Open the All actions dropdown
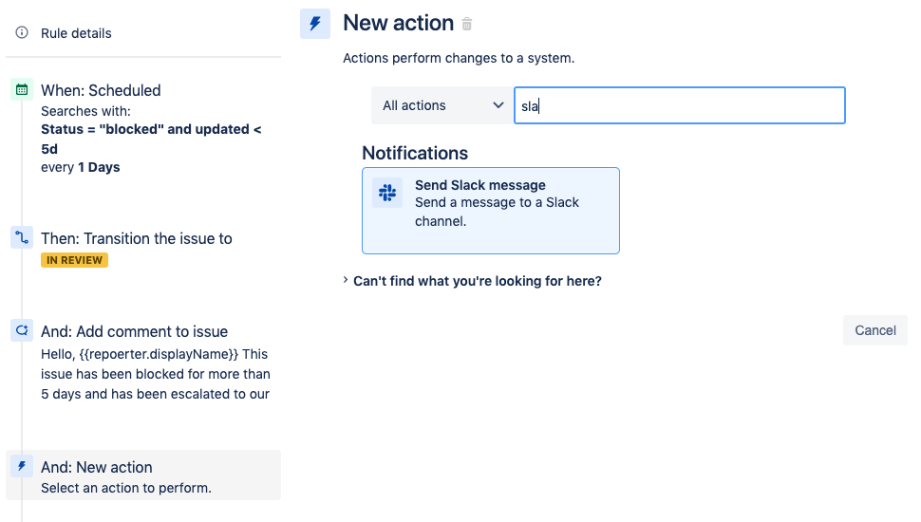This screenshot has width=921, height=522. click(x=441, y=105)
